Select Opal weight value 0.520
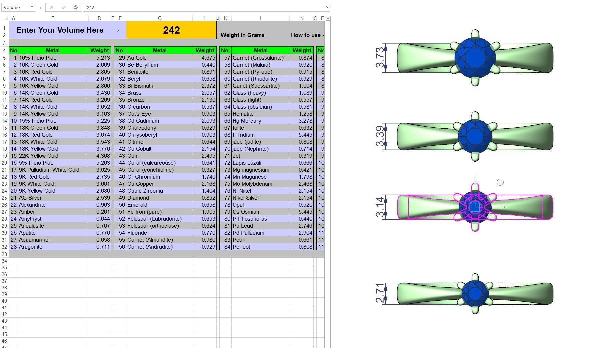 (302, 205)
